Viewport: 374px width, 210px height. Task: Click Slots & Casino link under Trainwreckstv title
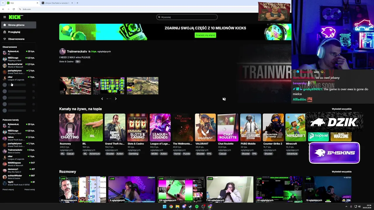coord(66,62)
